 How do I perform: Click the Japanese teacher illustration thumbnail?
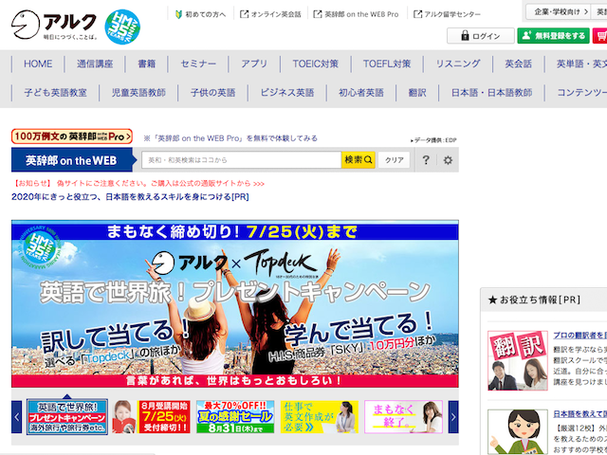(518, 432)
